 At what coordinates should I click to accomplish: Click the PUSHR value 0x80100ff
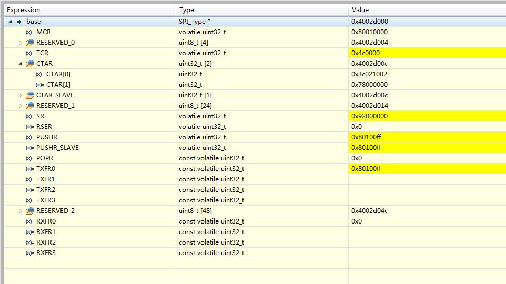click(366, 137)
